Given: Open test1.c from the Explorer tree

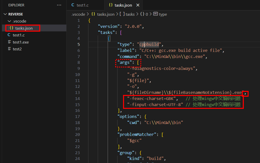Looking at the screenshot, I should coord(19,35).
